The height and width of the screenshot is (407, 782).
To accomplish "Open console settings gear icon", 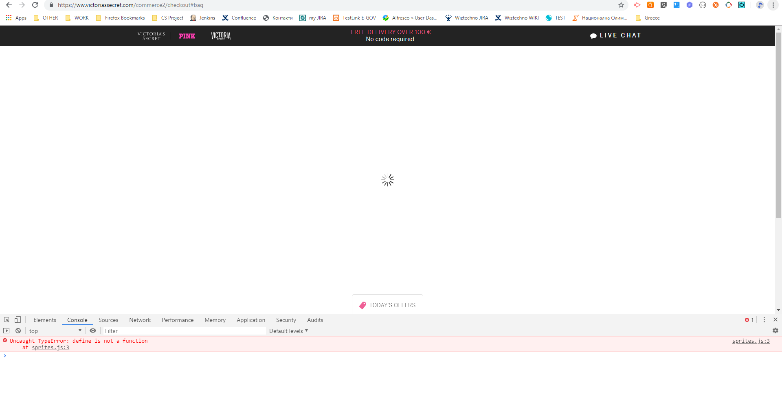I will point(775,331).
